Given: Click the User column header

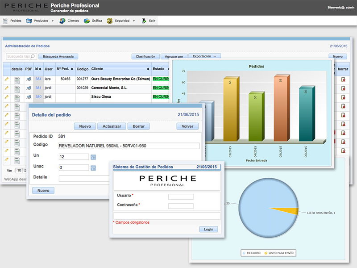Looking at the screenshot, I should tap(49, 69).
